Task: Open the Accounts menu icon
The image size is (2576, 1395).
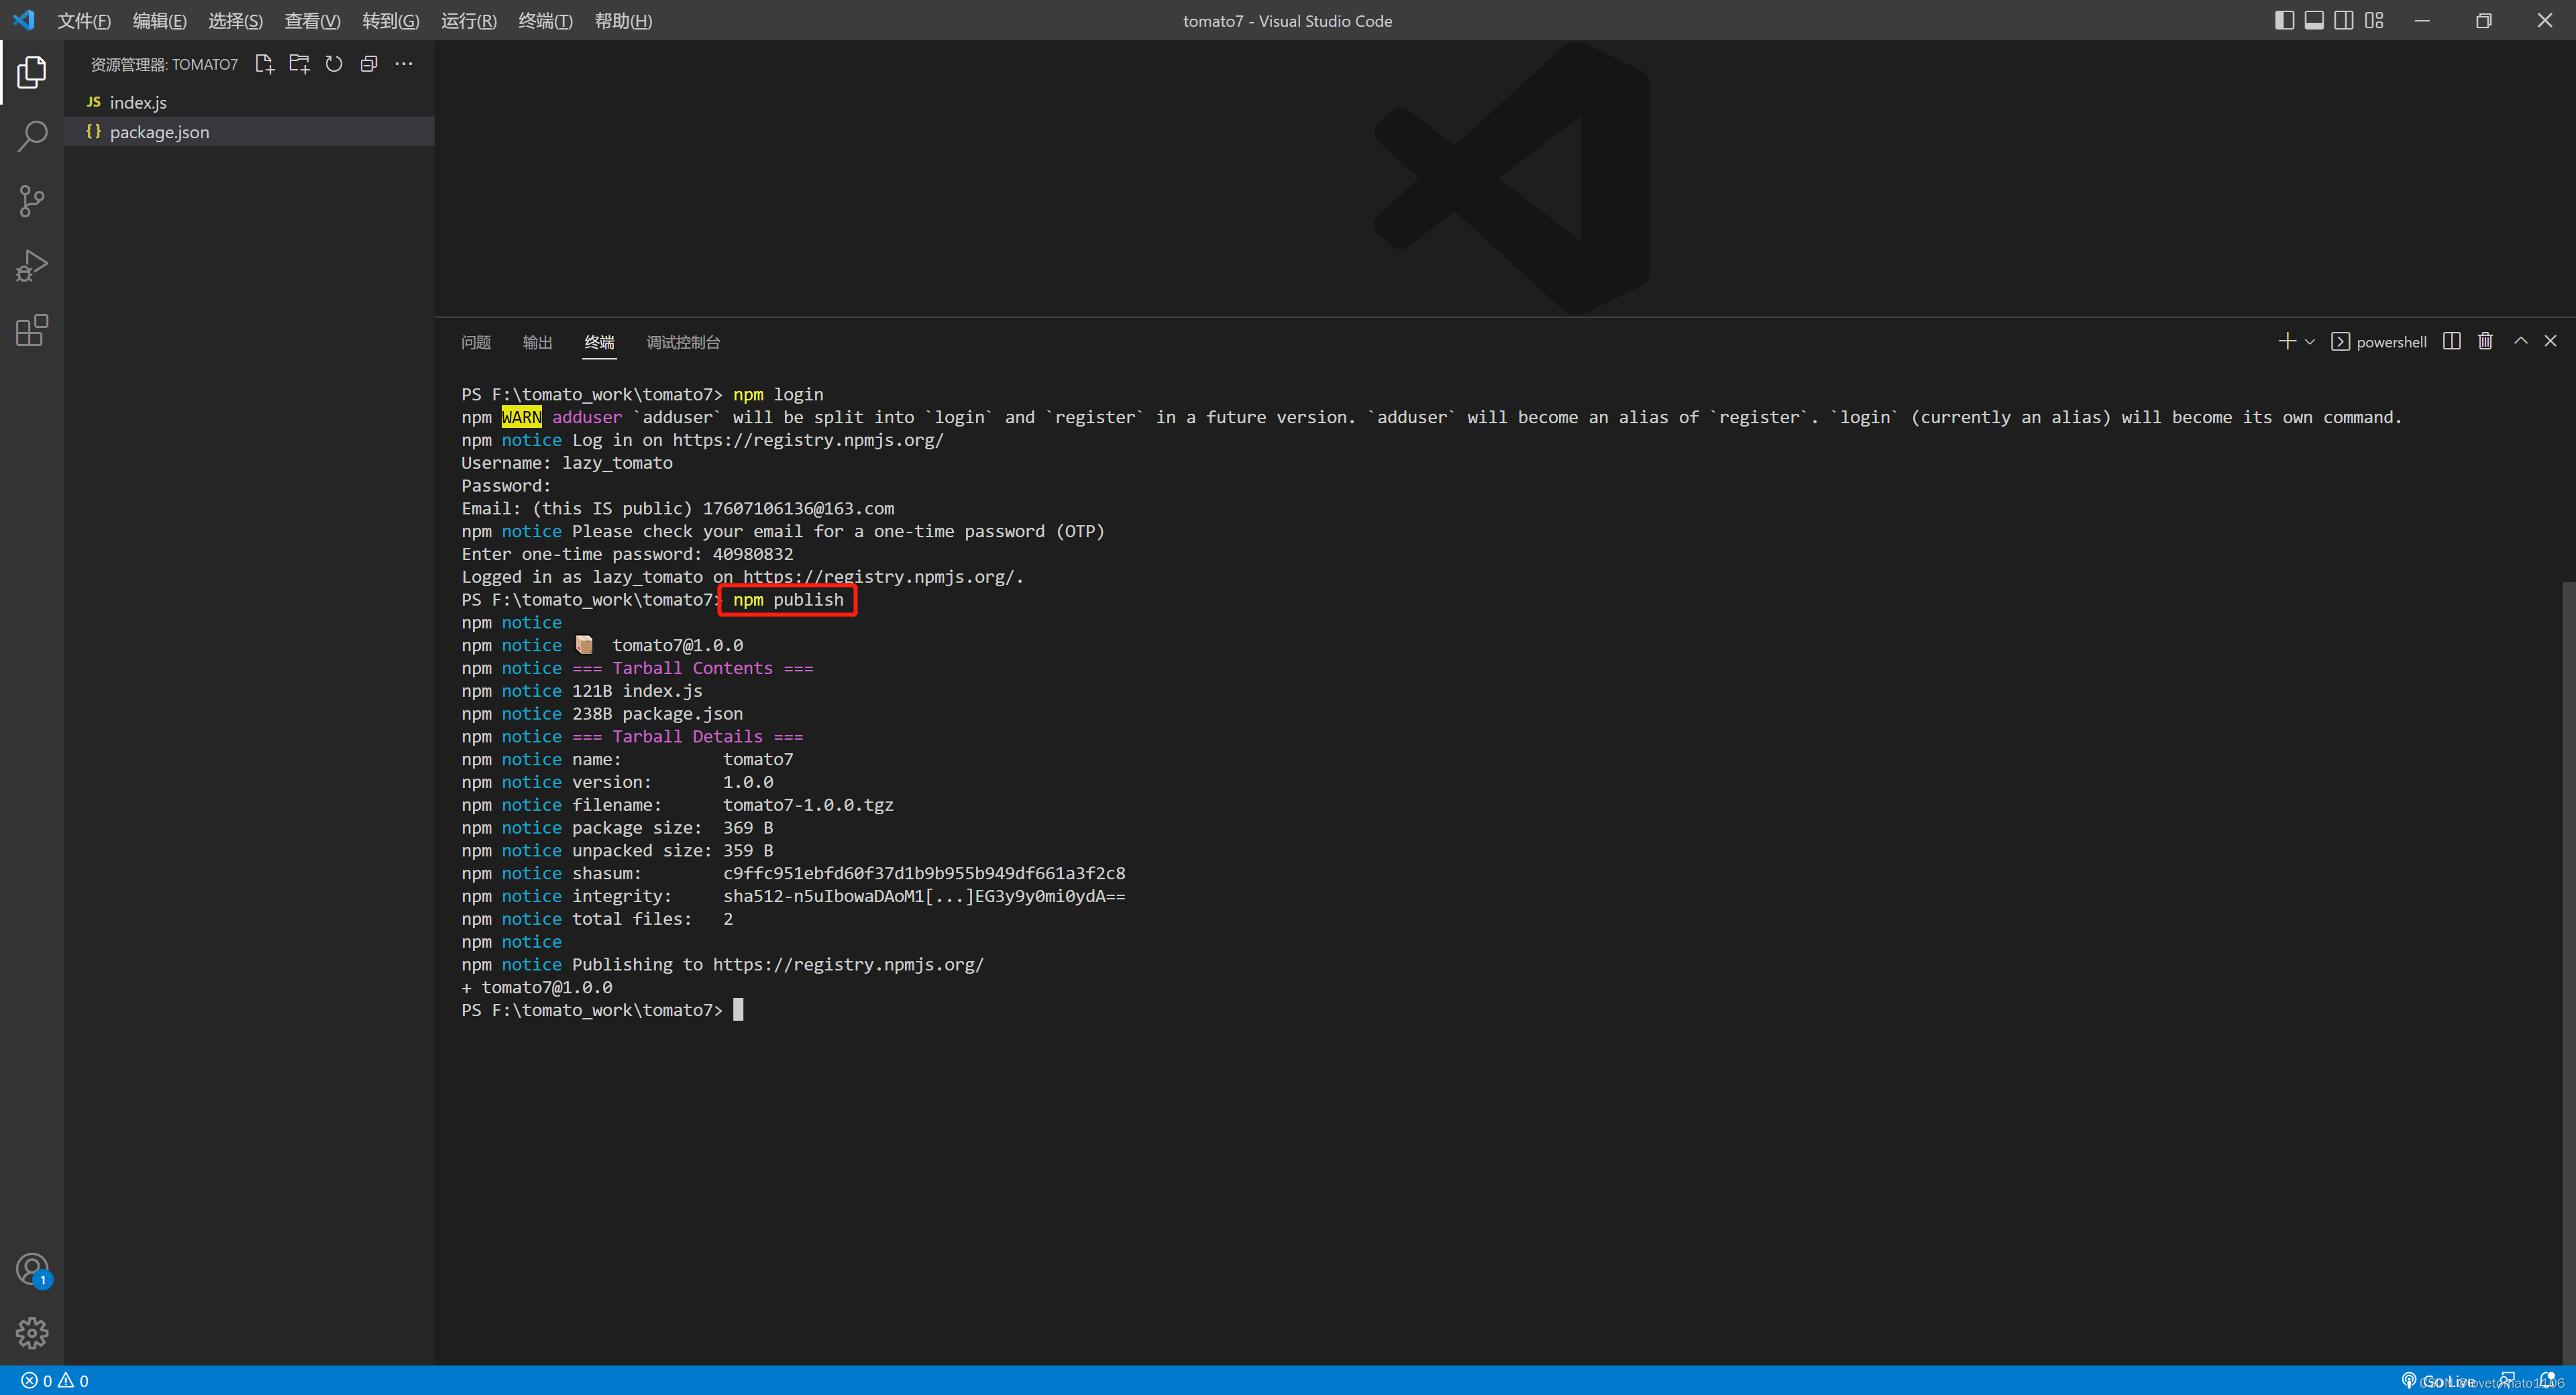Action: (x=32, y=1270)
